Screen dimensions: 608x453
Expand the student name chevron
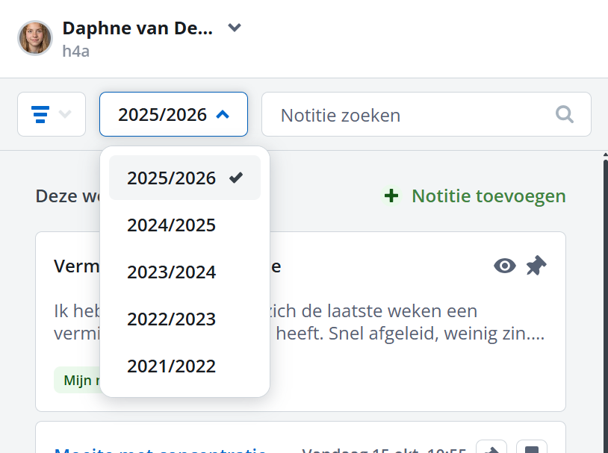coord(235,28)
